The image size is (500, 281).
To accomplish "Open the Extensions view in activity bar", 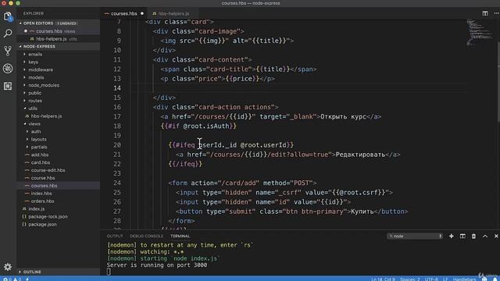I will point(8,86).
